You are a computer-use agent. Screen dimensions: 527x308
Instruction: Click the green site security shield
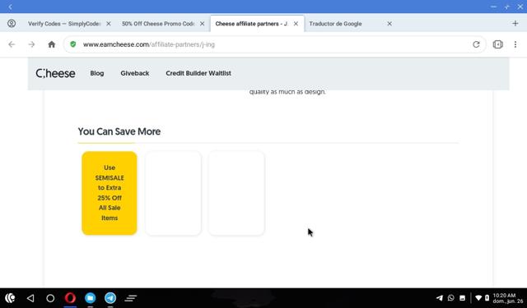point(73,44)
